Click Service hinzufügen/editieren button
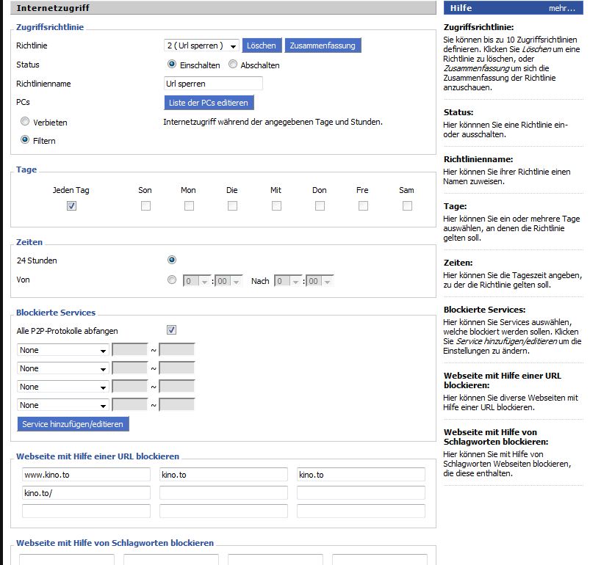This screenshot has width=590, height=565. 73,424
